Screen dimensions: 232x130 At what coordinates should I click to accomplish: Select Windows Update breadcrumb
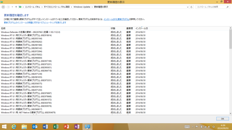pyautogui.click(x=82, y=7)
